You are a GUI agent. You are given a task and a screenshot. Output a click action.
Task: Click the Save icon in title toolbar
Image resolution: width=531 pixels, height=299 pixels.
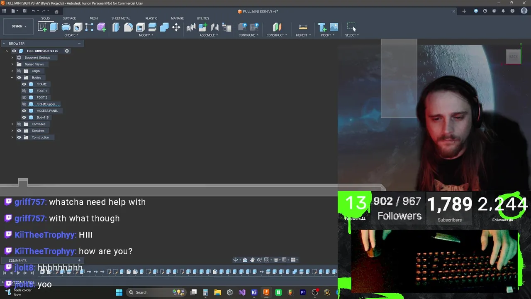tap(24, 11)
